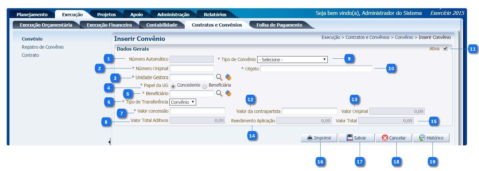Click the Cancelar button

pos(393,138)
